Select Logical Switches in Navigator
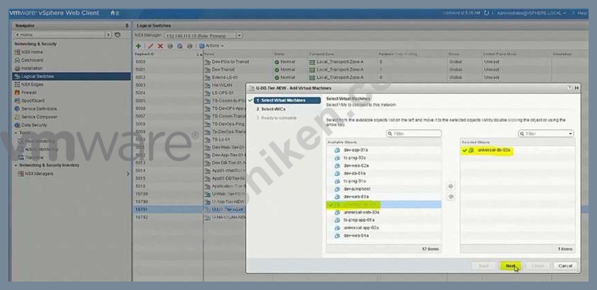The image size is (597, 290). click(71, 76)
